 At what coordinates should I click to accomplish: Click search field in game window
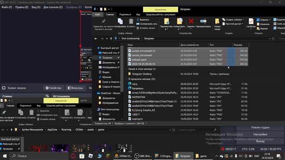197,130
